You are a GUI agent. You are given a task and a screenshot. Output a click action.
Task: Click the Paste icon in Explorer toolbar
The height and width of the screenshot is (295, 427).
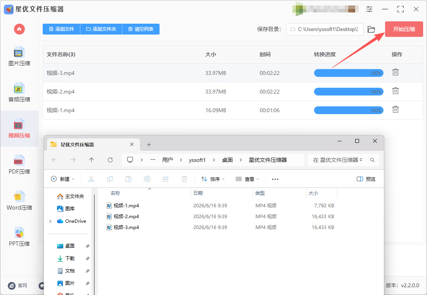[128, 179]
